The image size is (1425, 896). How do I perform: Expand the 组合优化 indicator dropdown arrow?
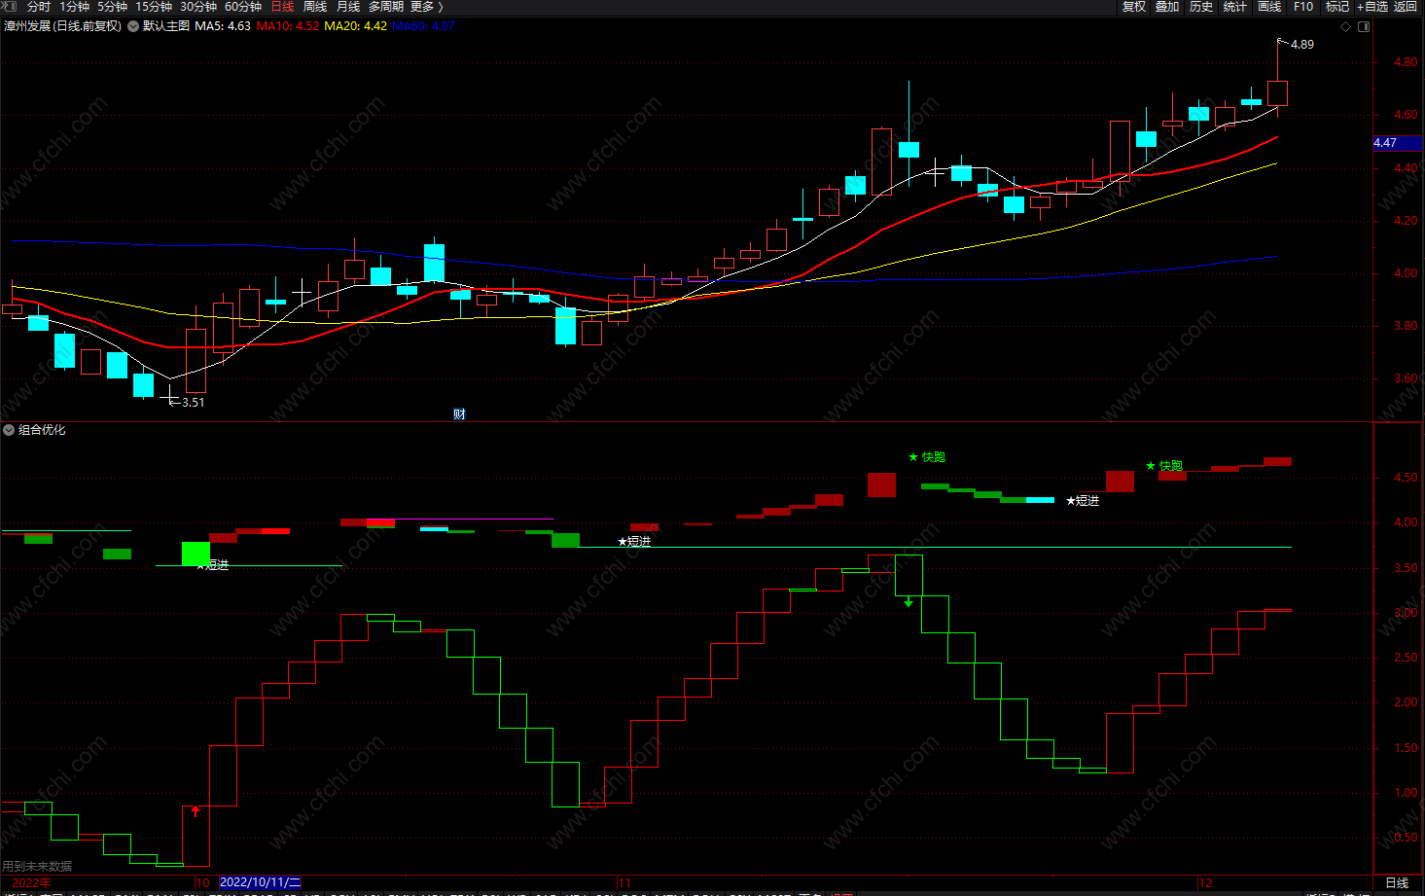click(9, 430)
